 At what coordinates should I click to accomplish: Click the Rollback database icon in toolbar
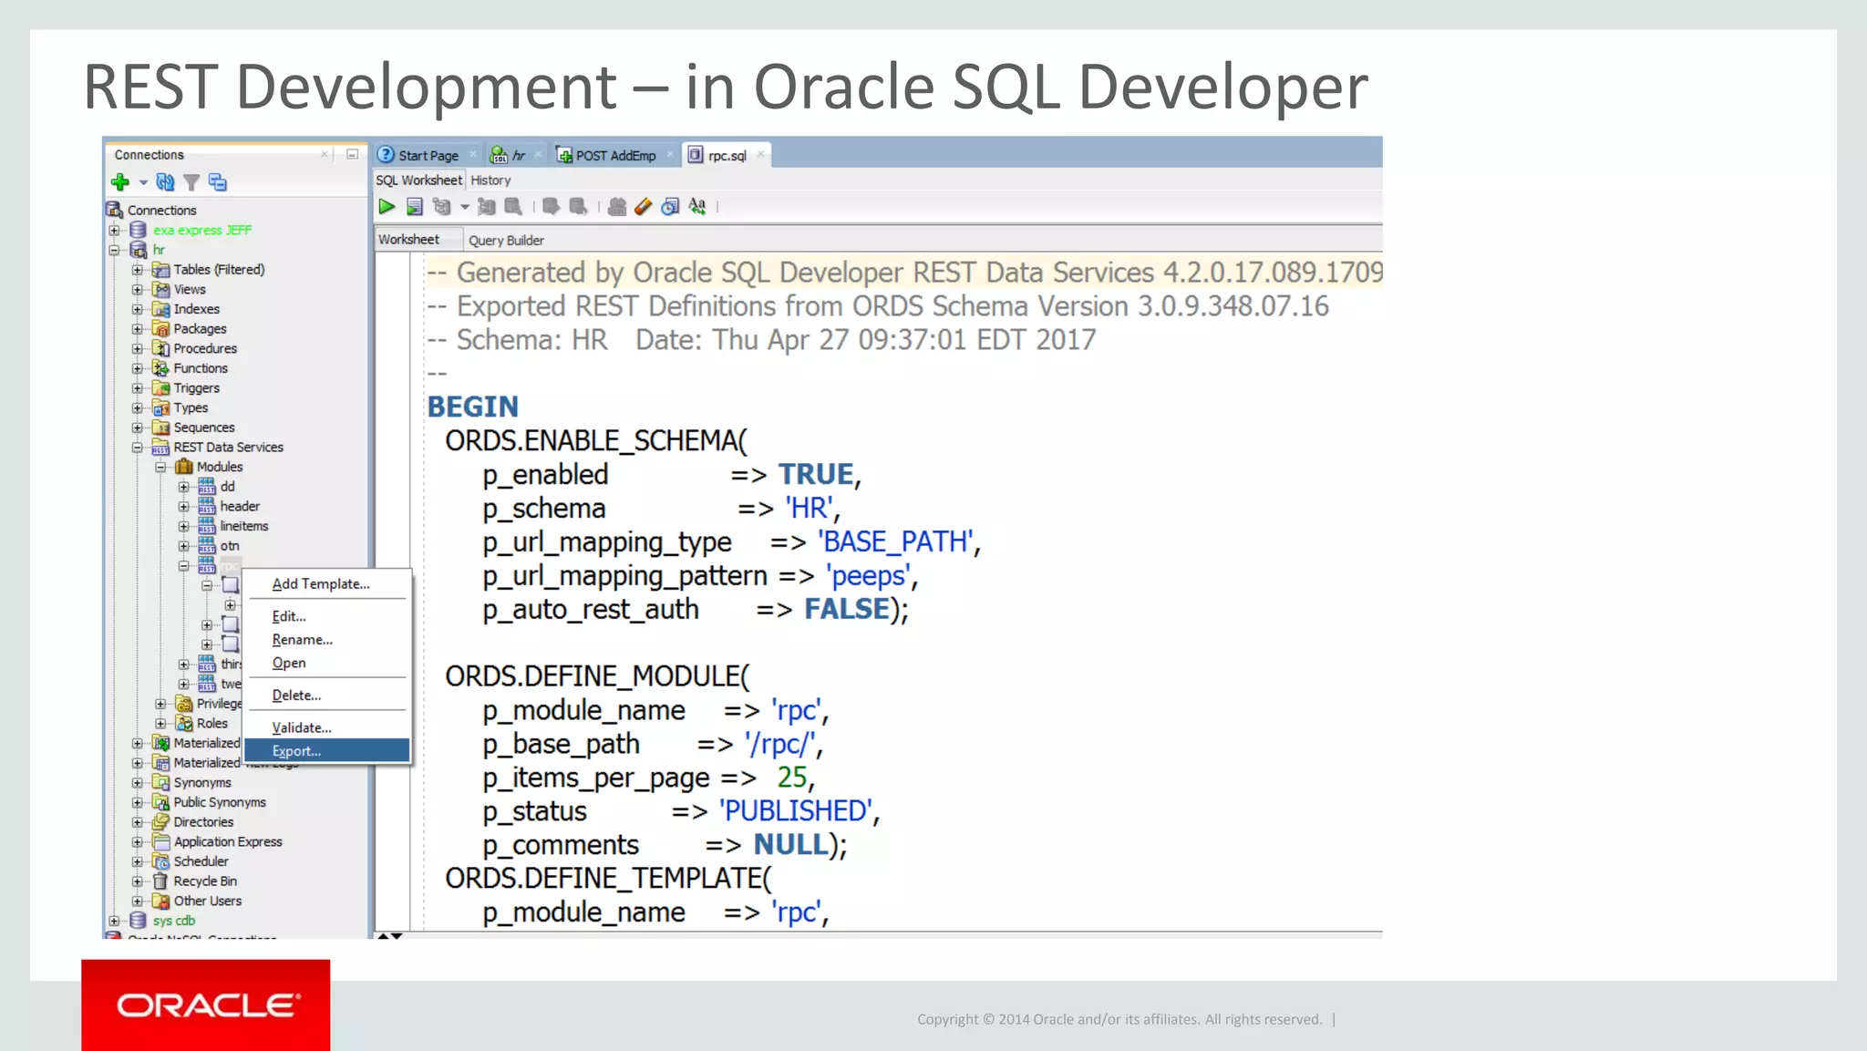click(578, 207)
